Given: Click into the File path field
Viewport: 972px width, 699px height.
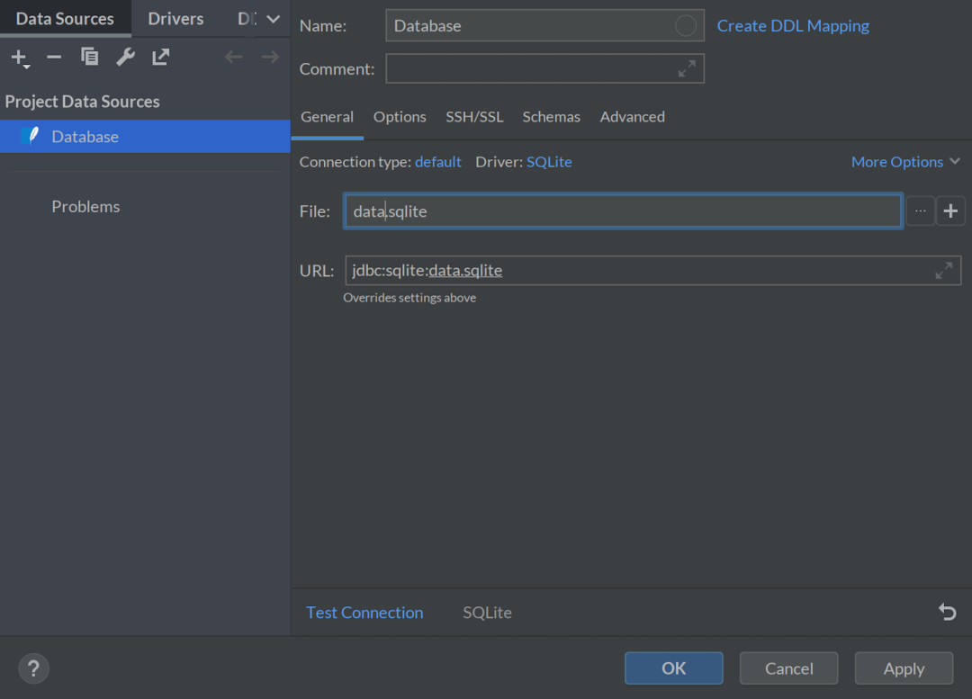Looking at the screenshot, I should pos(623,211).
